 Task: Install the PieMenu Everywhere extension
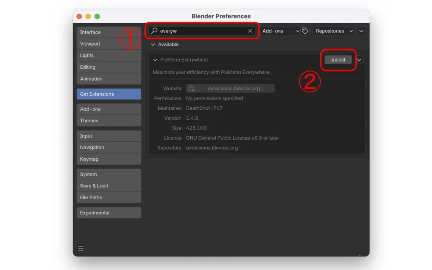(338, 60)
